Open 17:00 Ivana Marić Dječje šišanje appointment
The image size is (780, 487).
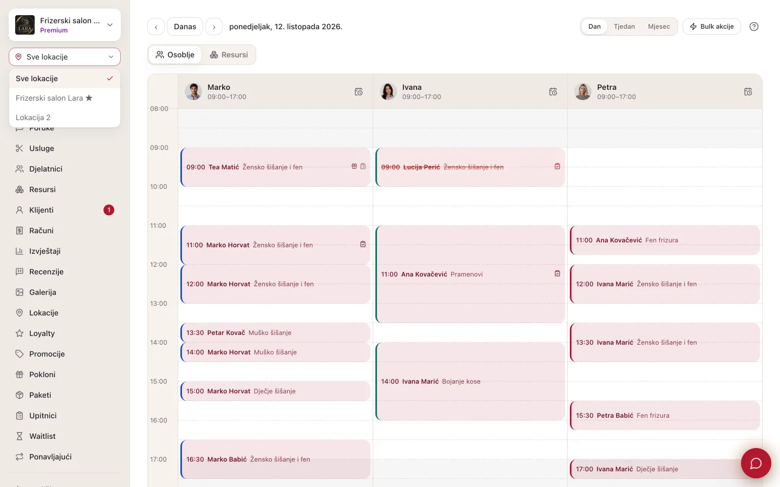665,469
